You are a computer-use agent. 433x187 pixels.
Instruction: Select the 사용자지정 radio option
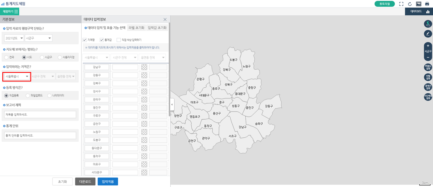pyautogui.click(x=60, y=57)
